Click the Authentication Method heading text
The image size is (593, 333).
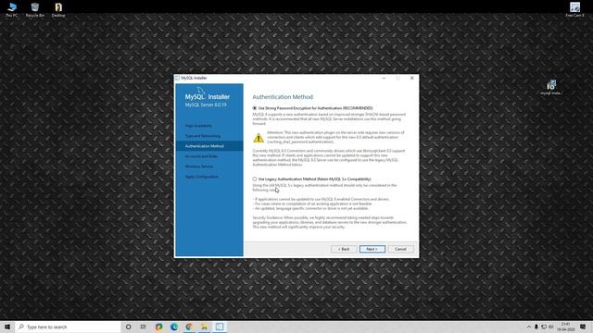(283, 97)
